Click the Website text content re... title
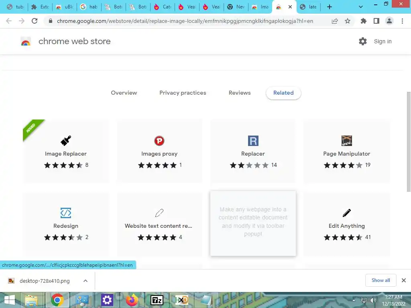The image size is (411, 308). (x=158, y=226)
